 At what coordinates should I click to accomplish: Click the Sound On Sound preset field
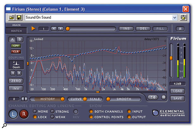[99, 18]
